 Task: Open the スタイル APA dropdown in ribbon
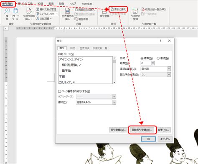54,14
